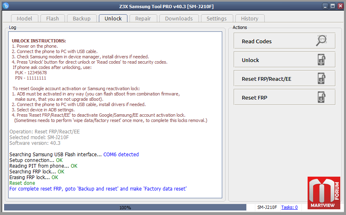Run Reset FRP/React/EE action
Image resolution: width=346 pixels, height=215 pixels.
284,78
